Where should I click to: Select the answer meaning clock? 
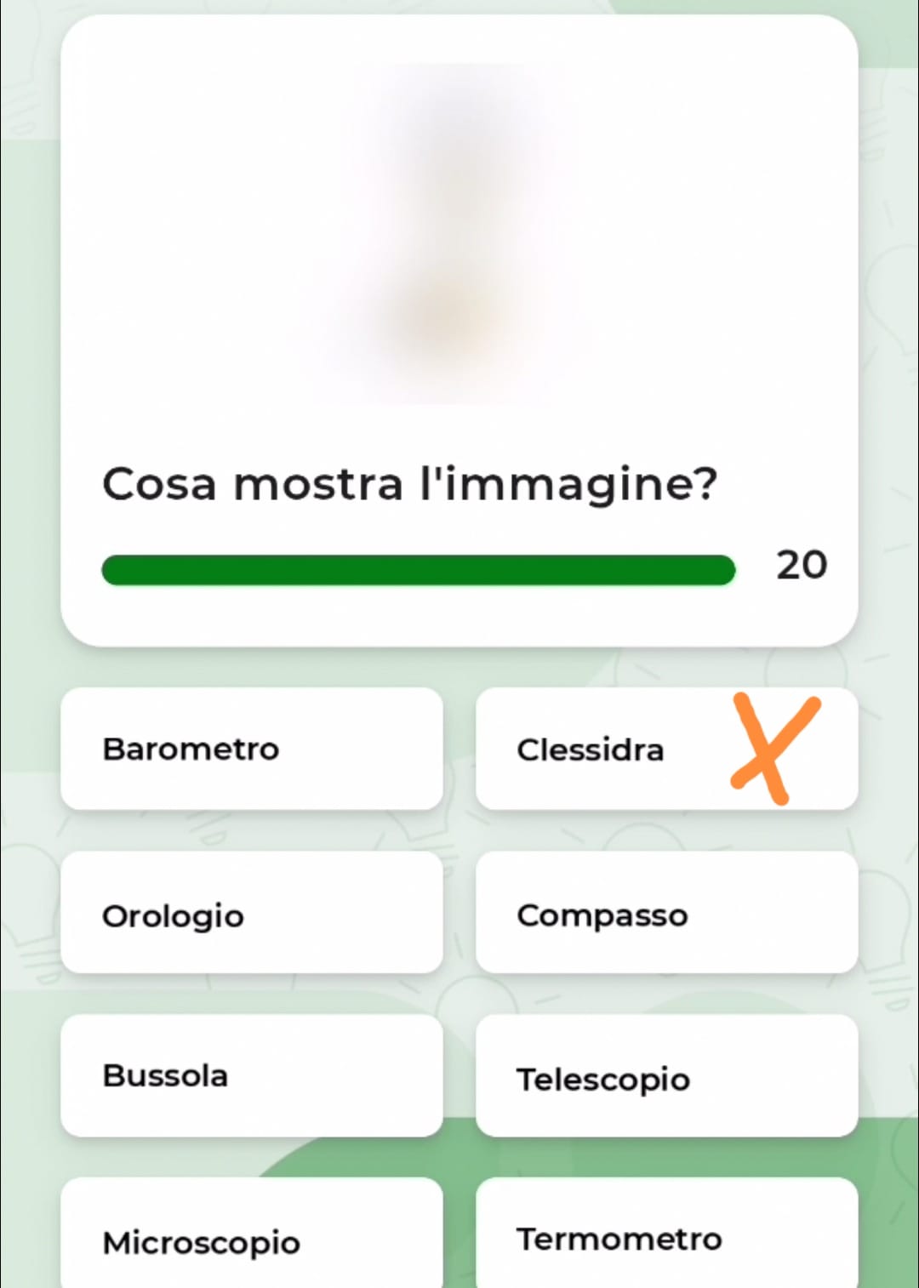pyautogui.click(x=252, y=912)
